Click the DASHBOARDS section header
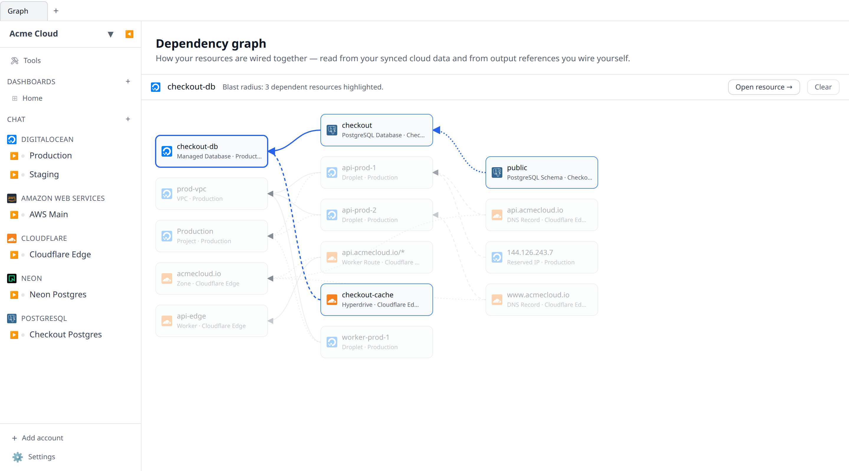Screen dimensions: 849x471 31,82
